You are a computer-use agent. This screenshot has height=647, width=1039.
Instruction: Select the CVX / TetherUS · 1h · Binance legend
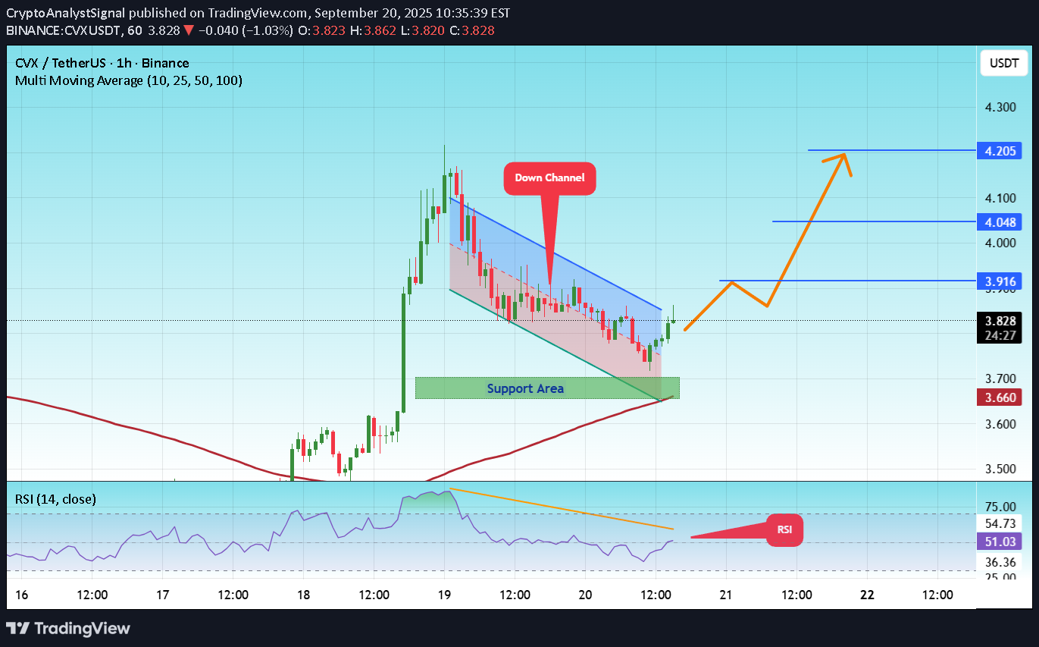(103, 63)
